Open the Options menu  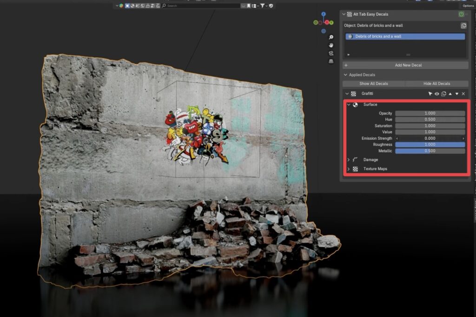468,6
